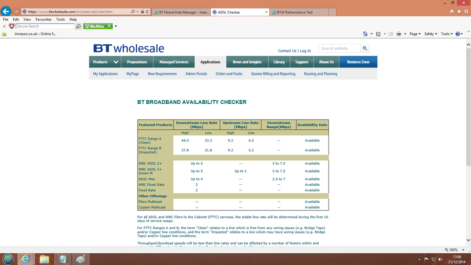
Task: Open the Tools gear icon at top right
Action: point(466,11)
